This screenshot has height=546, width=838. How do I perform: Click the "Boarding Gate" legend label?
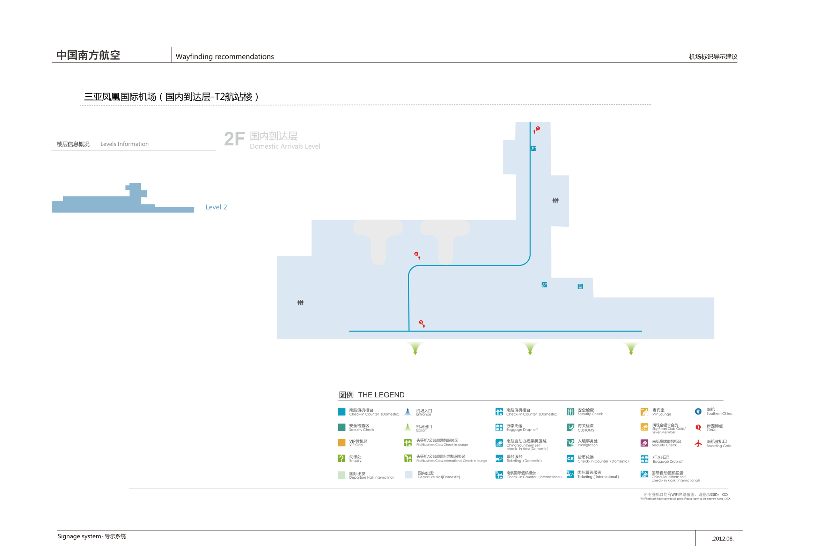719,446
